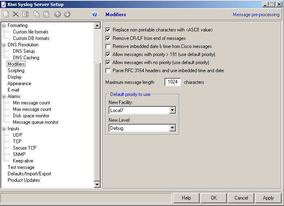Click the tree vertical scrollbar thumb
The width and height of the screenshot is (284, 206).
pos(97,122)
